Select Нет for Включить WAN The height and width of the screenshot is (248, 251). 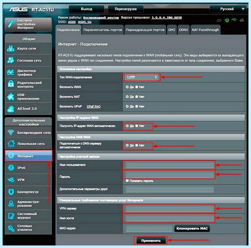(136, 87)
